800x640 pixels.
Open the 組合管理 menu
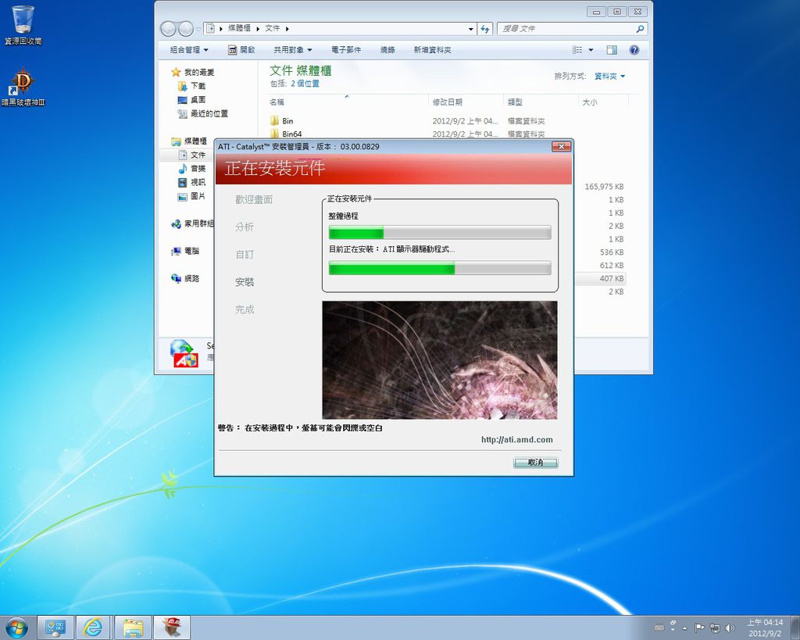(189, 50)
